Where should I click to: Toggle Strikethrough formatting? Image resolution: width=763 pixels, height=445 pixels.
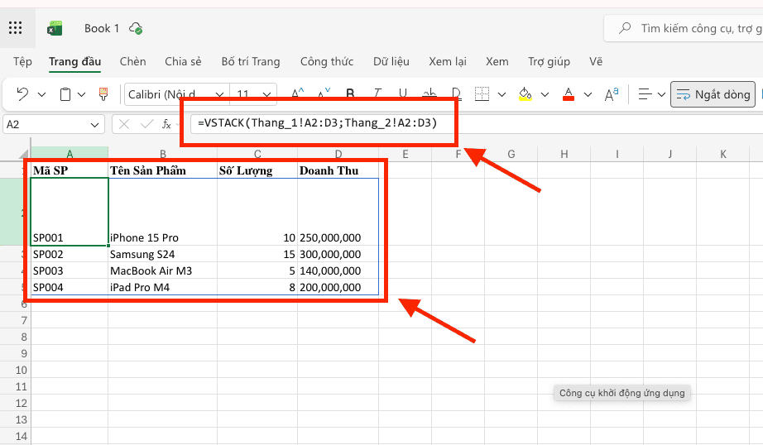429,93
